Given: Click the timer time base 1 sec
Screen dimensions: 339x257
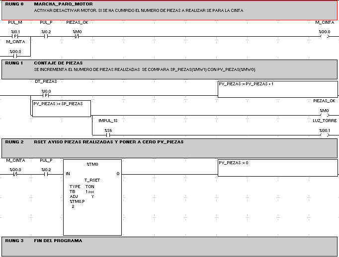Looking at the screenshot, I should click(90, 192).
